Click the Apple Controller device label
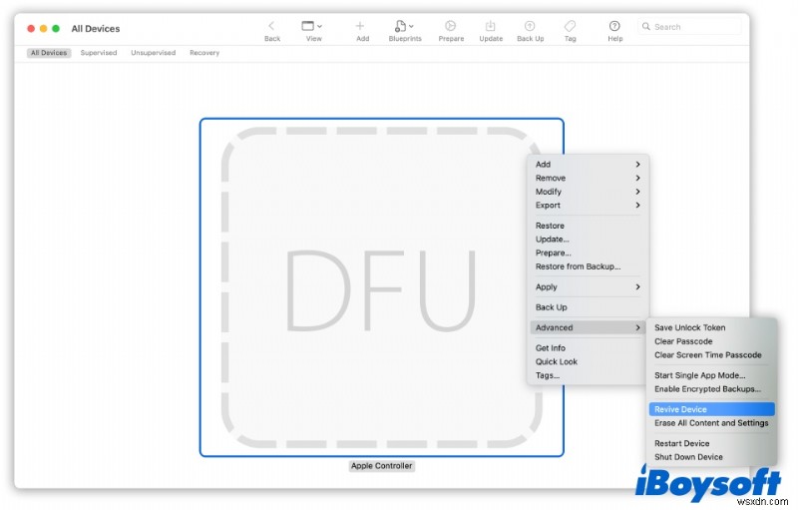The height and width of the screenshot is (510, 798). point(382,466)
